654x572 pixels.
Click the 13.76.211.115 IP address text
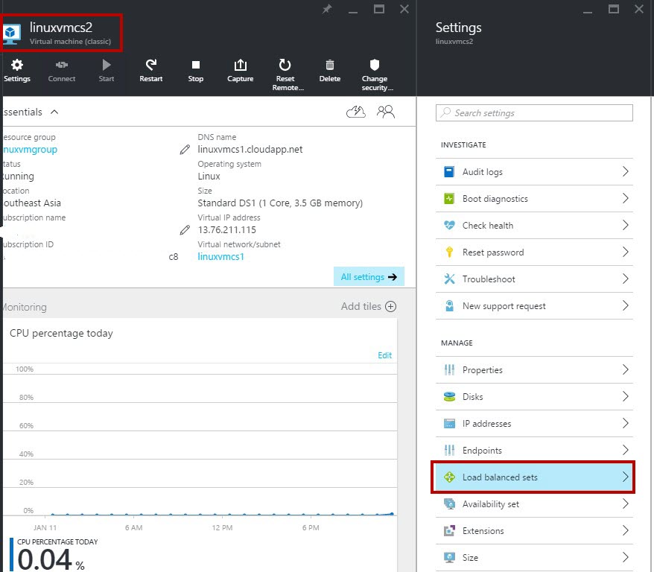coord(227,230)
